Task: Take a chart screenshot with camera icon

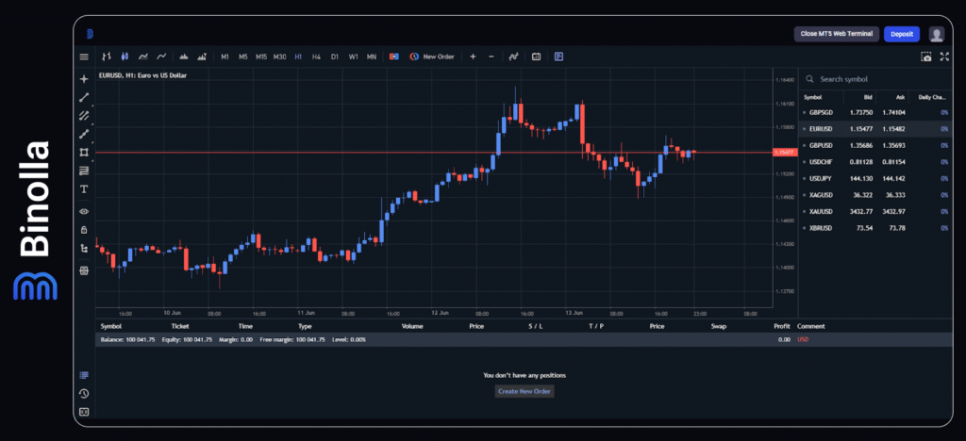Action: click(926, 57)
